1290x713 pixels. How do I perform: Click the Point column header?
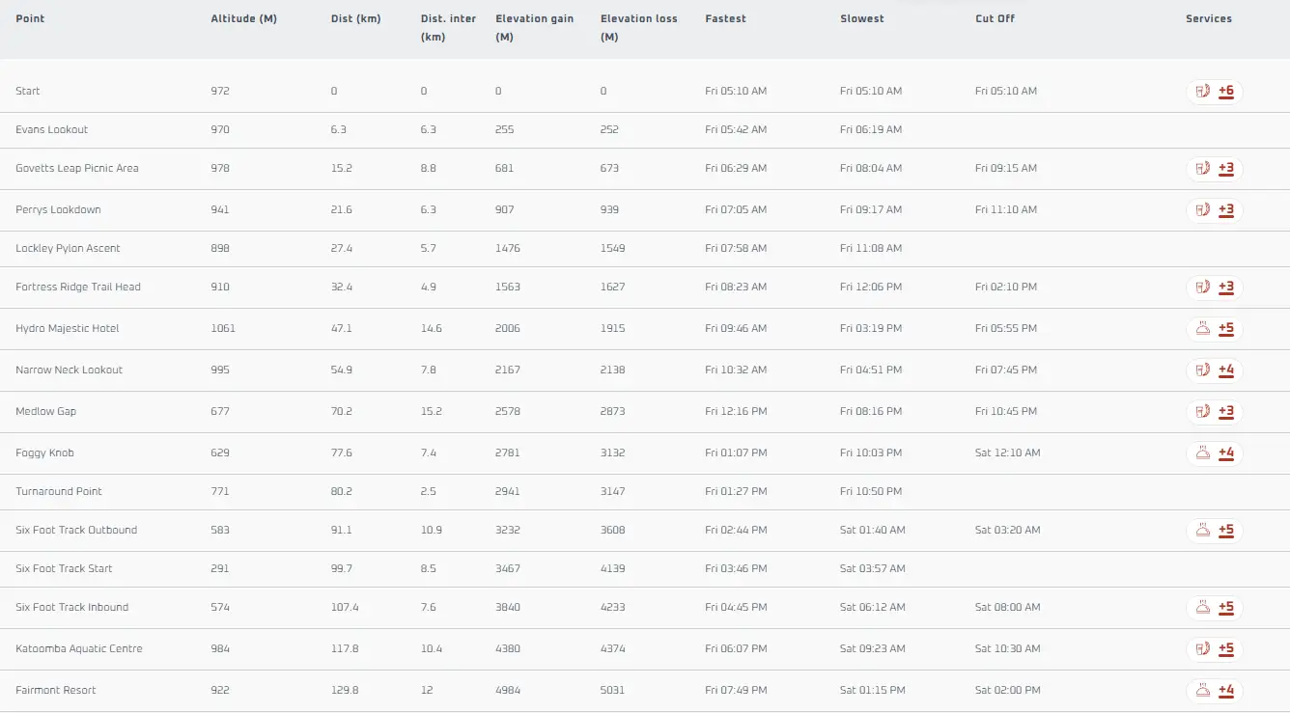30,18
